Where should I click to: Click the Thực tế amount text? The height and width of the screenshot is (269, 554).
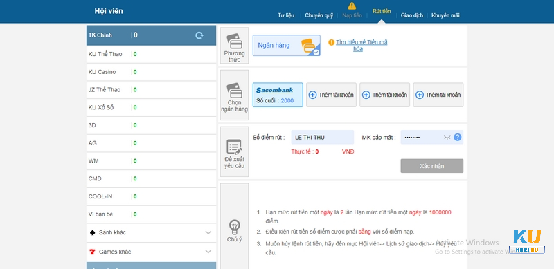click(305, 151)
